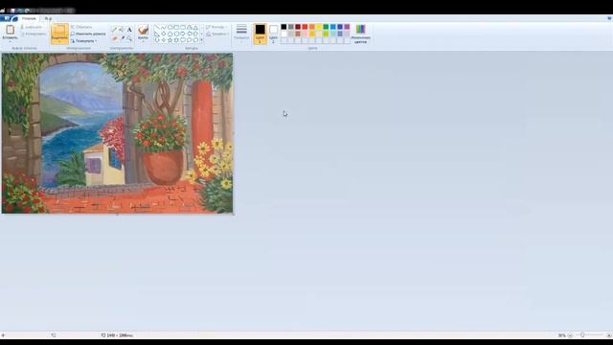Click the zoom in plus button
This screenshot has height=345, width=613.
point(609,335)
